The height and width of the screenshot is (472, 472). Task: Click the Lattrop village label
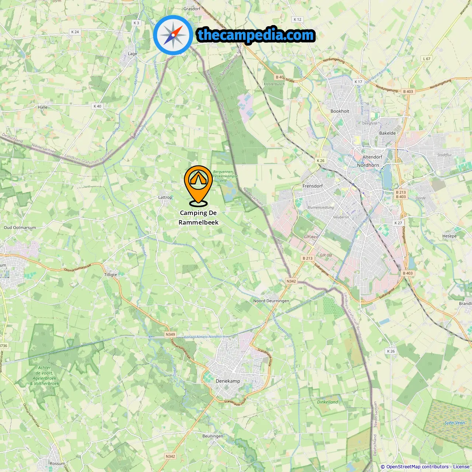[165, 197]
